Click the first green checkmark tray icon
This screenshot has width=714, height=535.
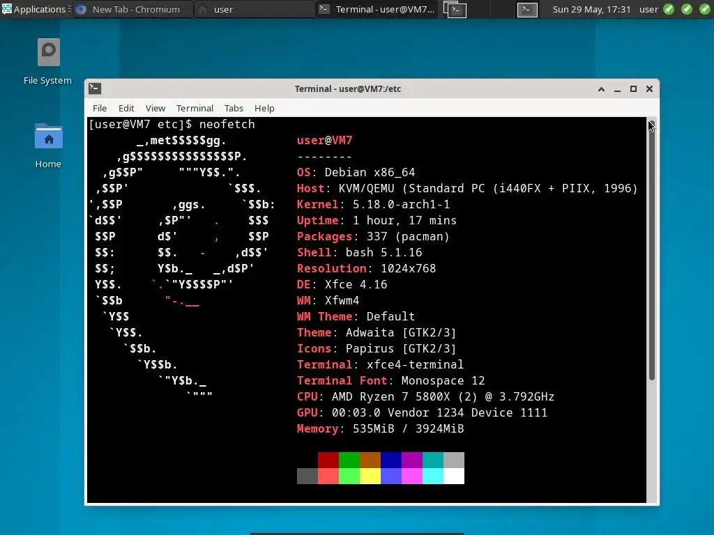click(x=669, y=9)
